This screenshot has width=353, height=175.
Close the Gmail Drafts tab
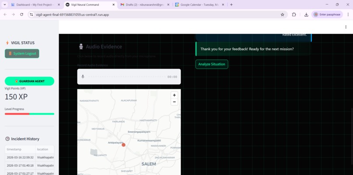(x=168, y=4)
